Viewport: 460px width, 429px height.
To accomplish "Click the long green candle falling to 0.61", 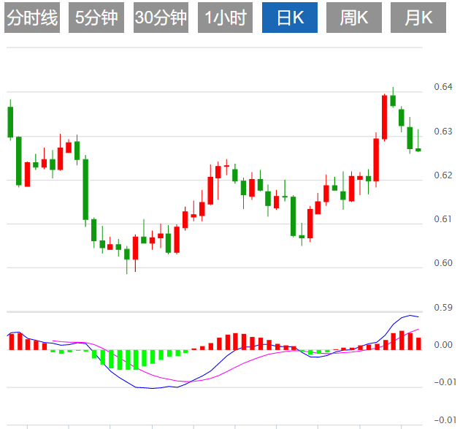I will click(85, 189).
